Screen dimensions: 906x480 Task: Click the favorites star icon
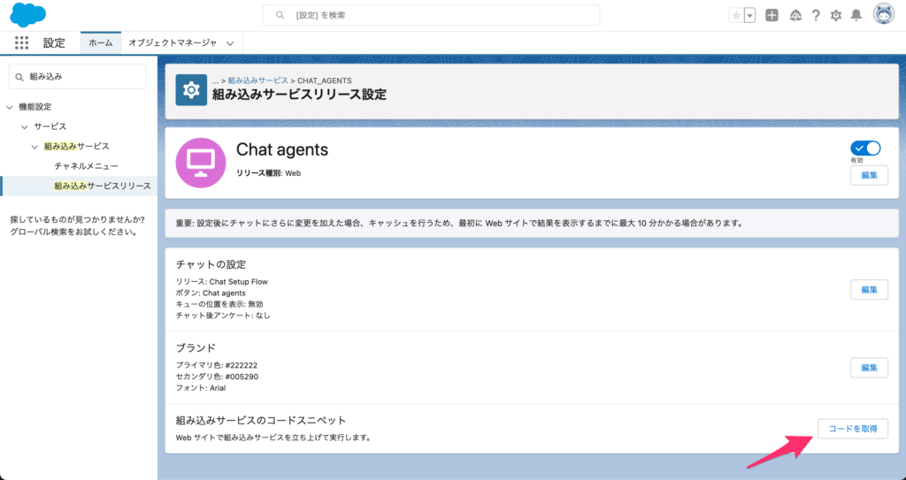[737, 15]
